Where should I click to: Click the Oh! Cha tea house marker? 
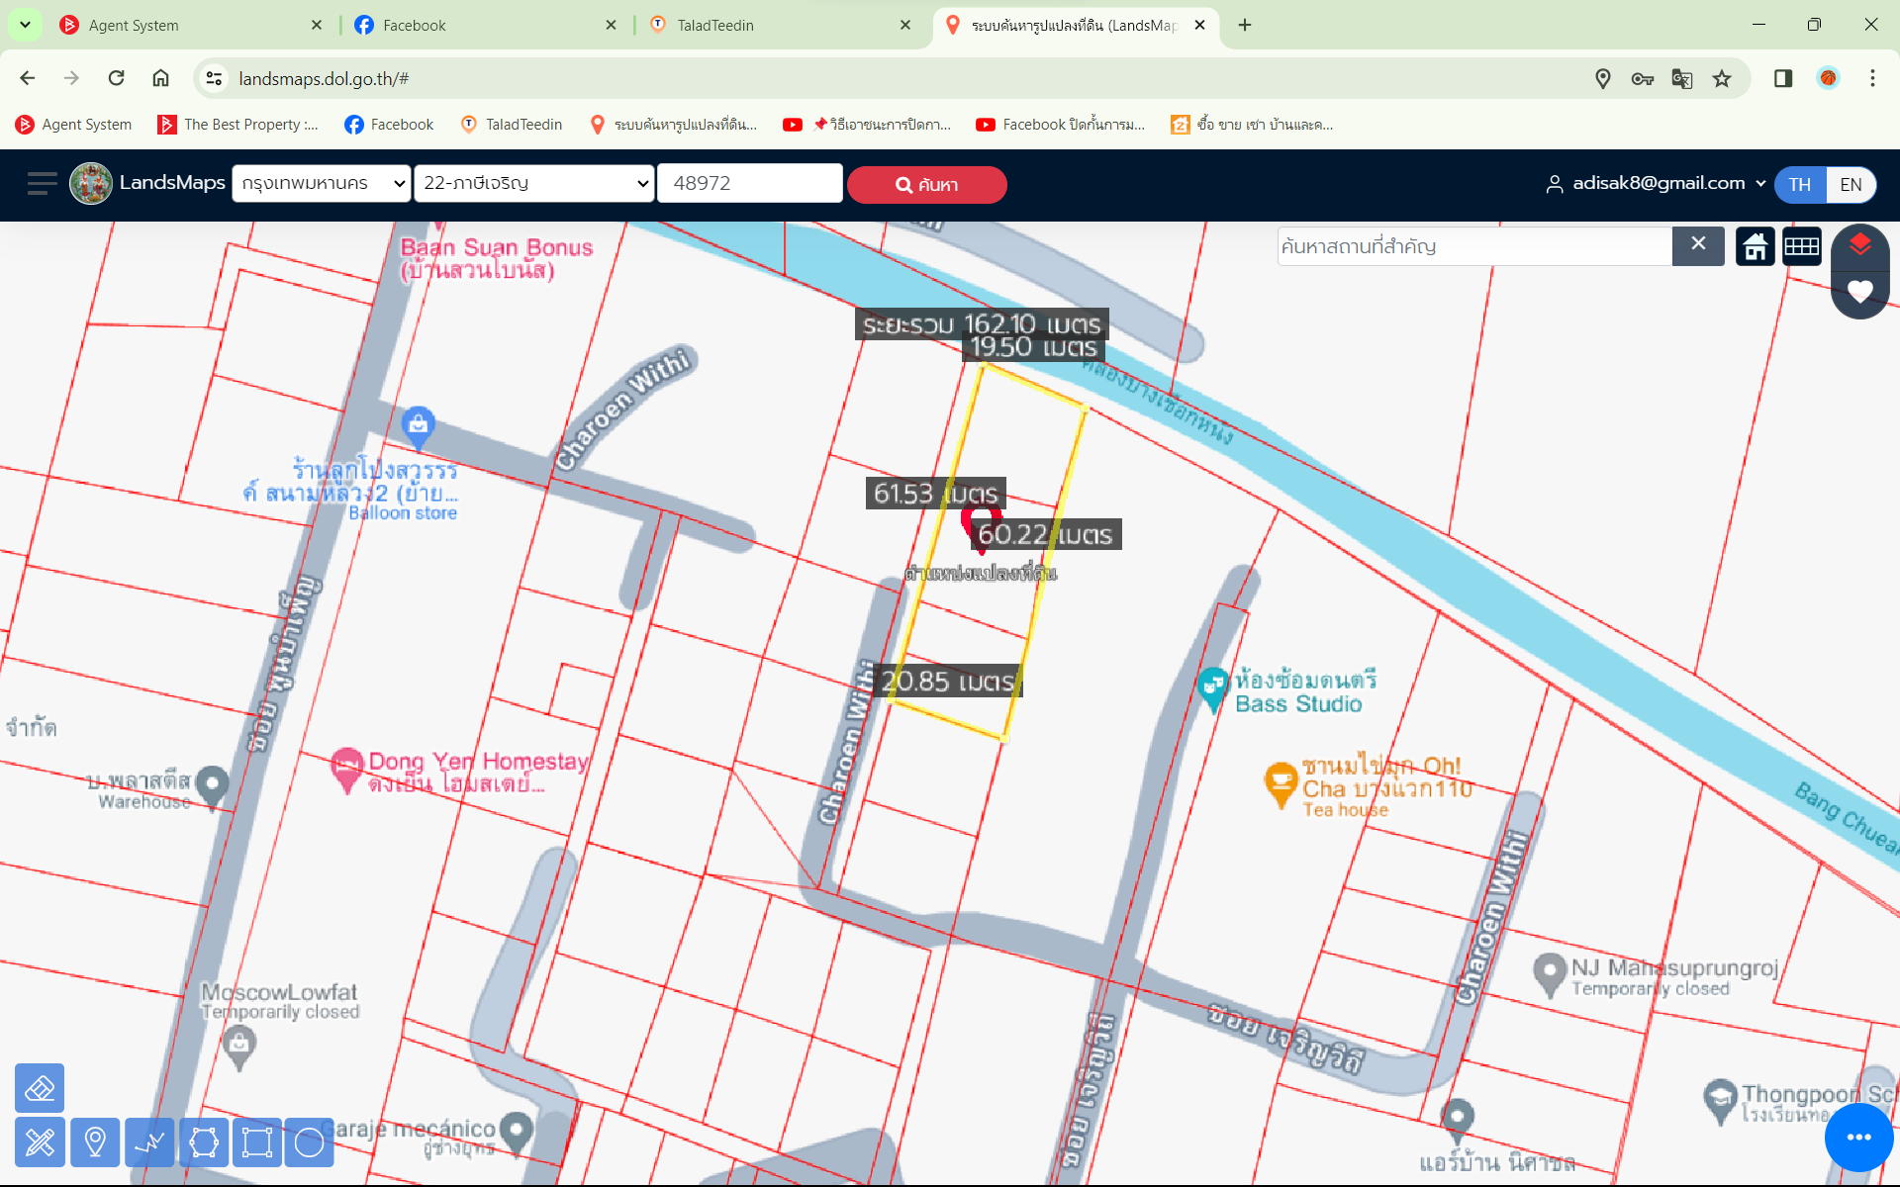1281,783
